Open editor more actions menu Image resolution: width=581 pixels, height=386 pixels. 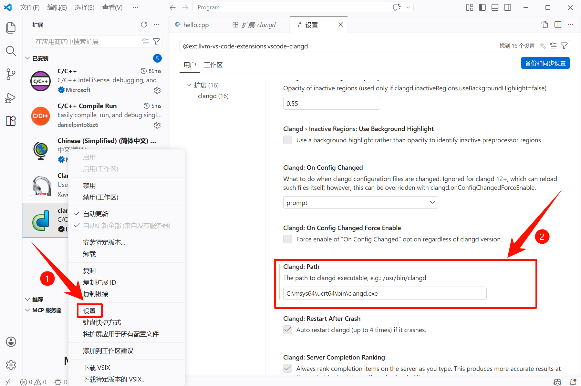(x=571, y=25)
